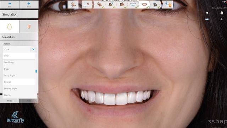This screenshot has width=227, height=128.
Task: Choose Emerald texture option
Action: click(19, 82)
